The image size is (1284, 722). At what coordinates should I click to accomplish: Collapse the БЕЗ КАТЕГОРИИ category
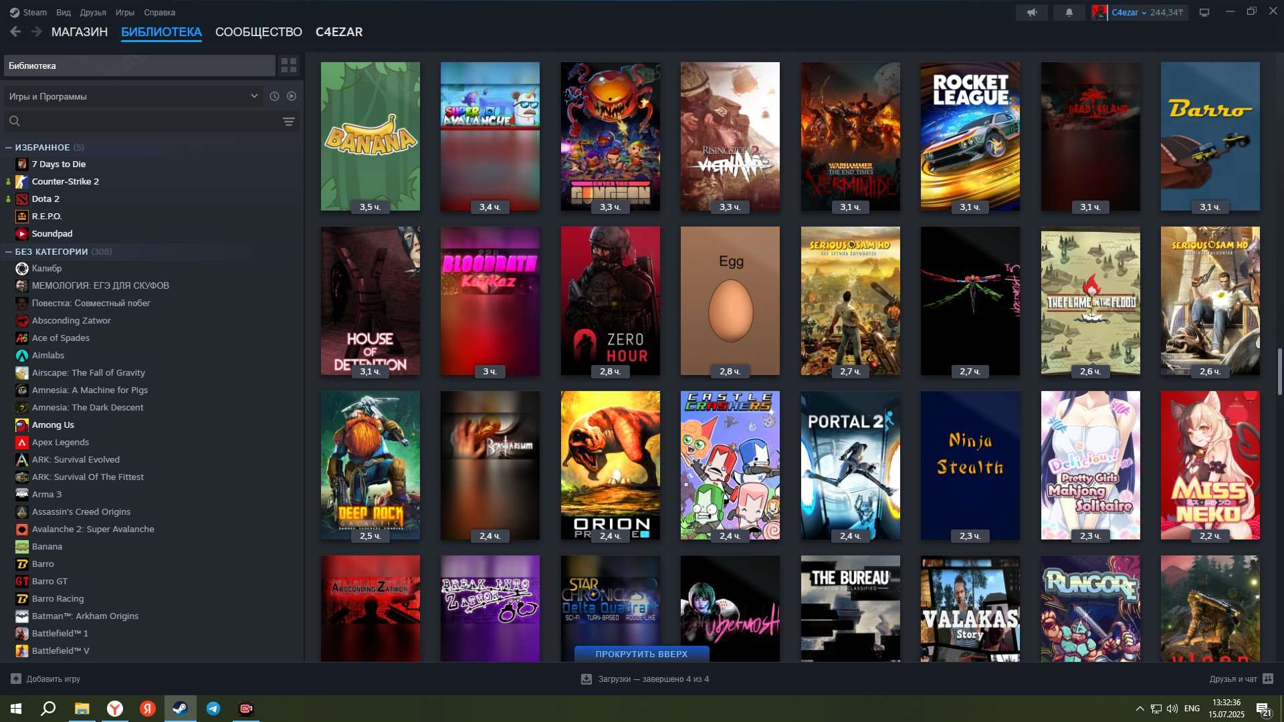click(x=9, y=251)
